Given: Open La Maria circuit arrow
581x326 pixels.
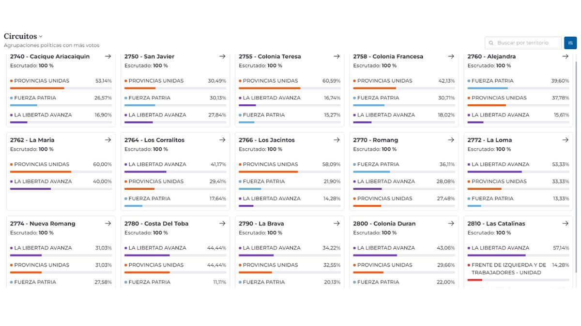Looking at the screenshot, I should tap(108, 140).
